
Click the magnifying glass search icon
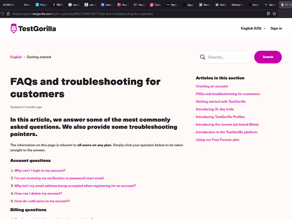click(x=203, y=57)
